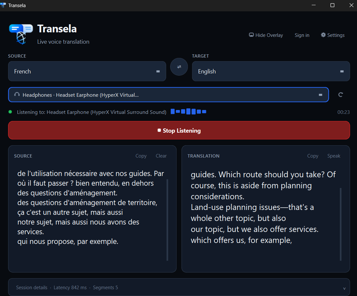Click the French dropdown arrow indicator

point(158,71)
